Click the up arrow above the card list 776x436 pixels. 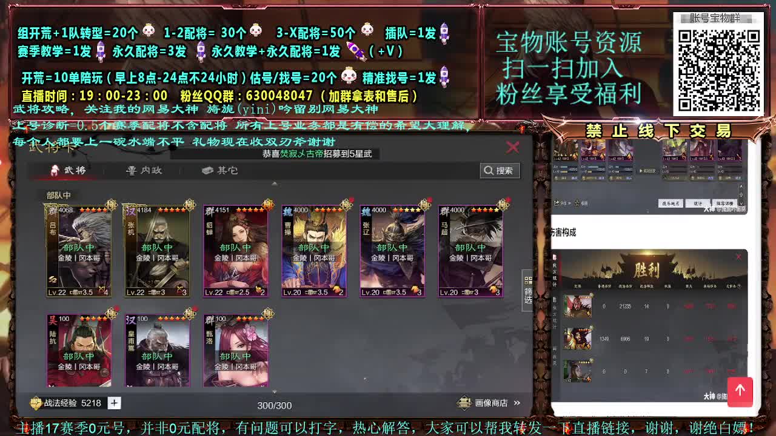[x=274, y=183]
